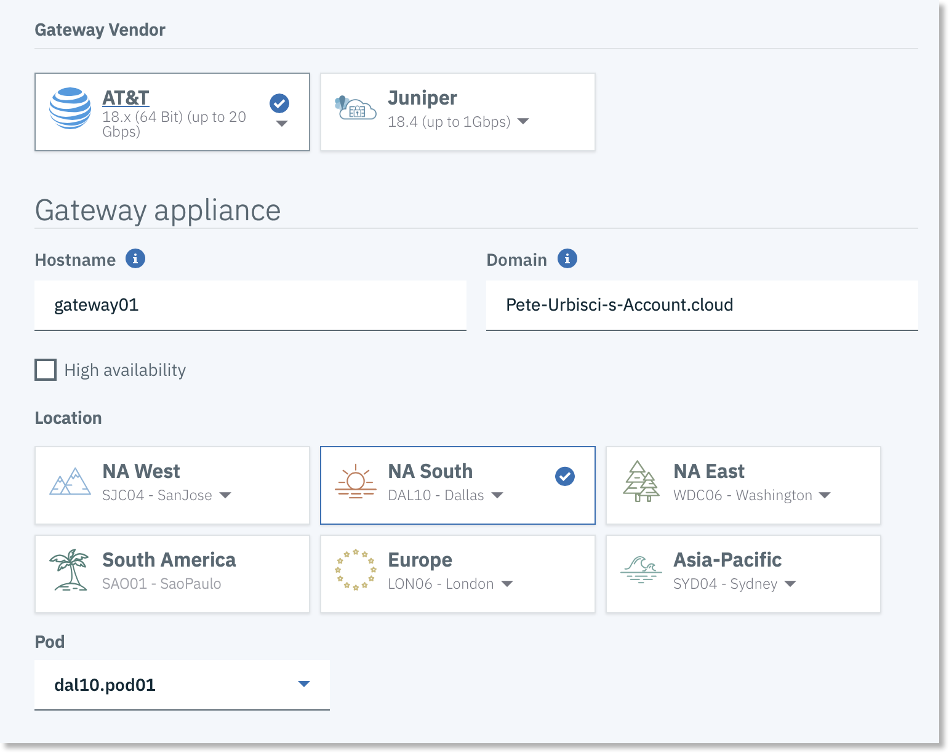
Task: Select the Juniper vendor name
Action: coord(422,98)
